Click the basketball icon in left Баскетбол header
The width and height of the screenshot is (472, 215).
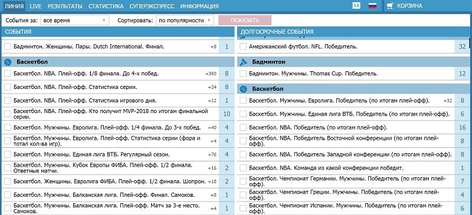(x=8, y=62)
